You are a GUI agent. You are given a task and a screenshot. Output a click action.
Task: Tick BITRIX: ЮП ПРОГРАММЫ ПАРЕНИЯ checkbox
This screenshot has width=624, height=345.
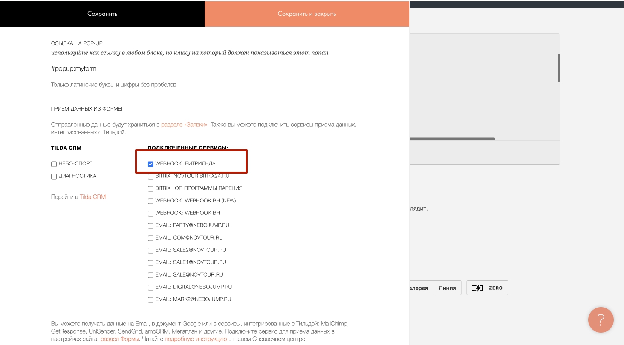[x=150, y=188]
